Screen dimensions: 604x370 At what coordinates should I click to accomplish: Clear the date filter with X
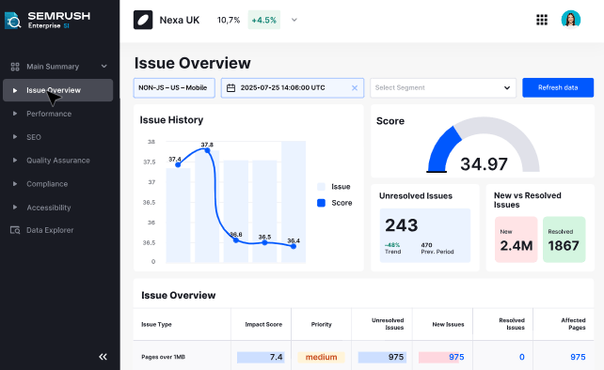(355, 88)
